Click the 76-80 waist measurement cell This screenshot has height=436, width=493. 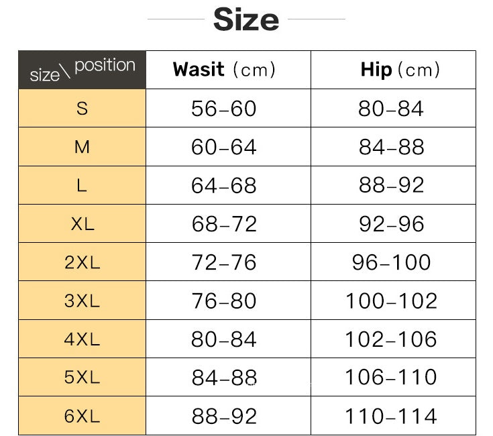(224, 301)
